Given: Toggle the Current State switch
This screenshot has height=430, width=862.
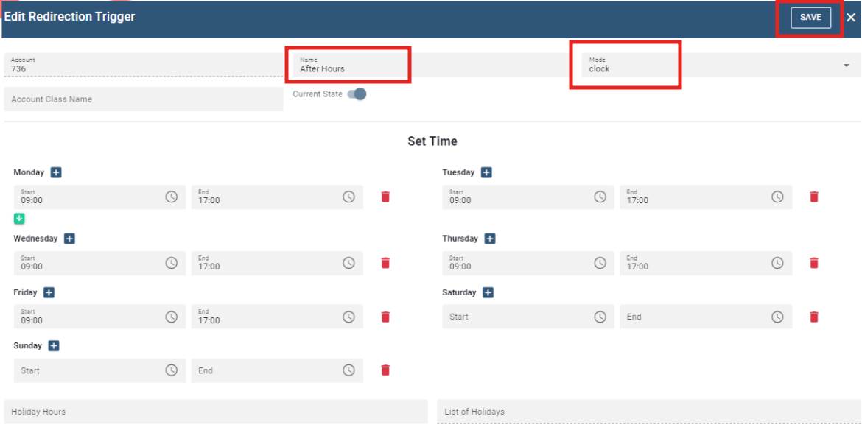Looking at the screenshot, I should point(357,94).
